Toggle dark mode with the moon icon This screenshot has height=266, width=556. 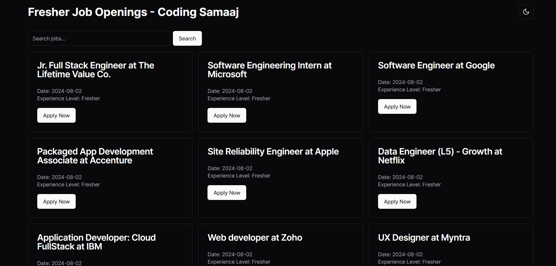[x=526, y=12]
